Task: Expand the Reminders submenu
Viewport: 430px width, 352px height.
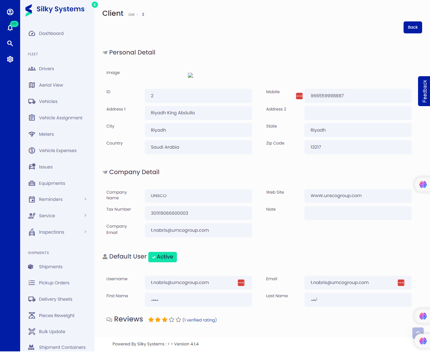Action: tap(85, 199)
